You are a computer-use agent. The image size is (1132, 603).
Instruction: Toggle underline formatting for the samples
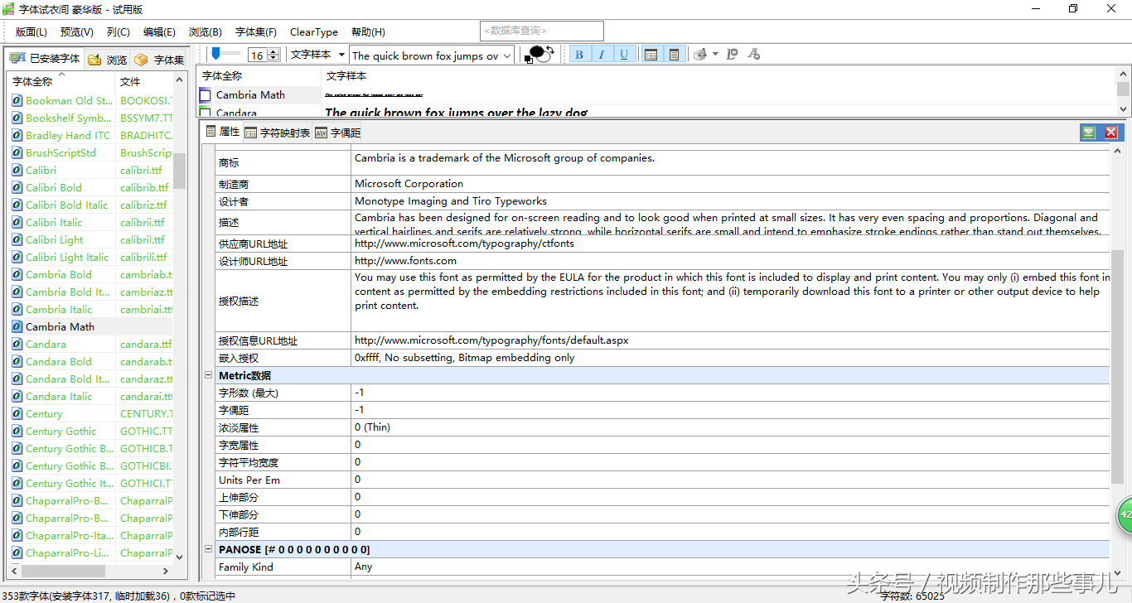(624, 55)
